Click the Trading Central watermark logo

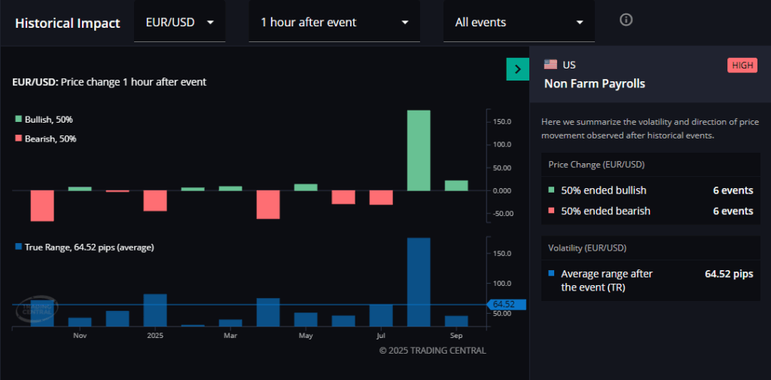36,309
